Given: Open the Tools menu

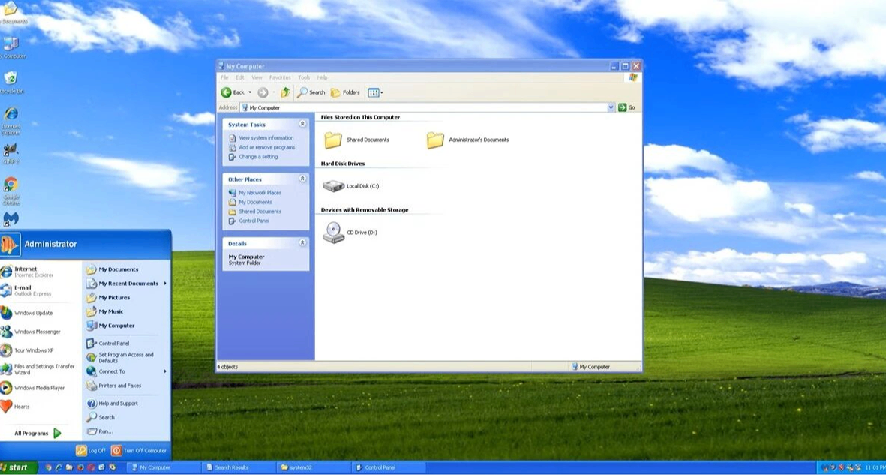Looking at the screenshot, I should pyautogui.click(x=304, y=77).
